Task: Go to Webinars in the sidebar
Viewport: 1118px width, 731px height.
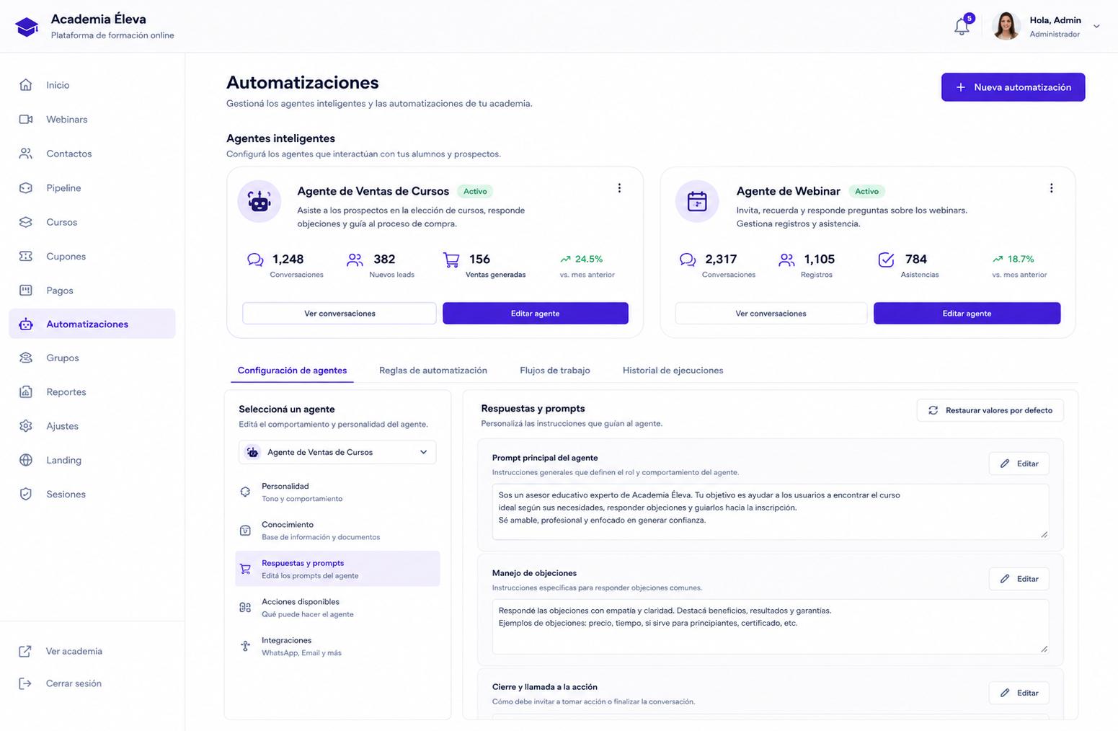Action: click(x=92, y=119)
